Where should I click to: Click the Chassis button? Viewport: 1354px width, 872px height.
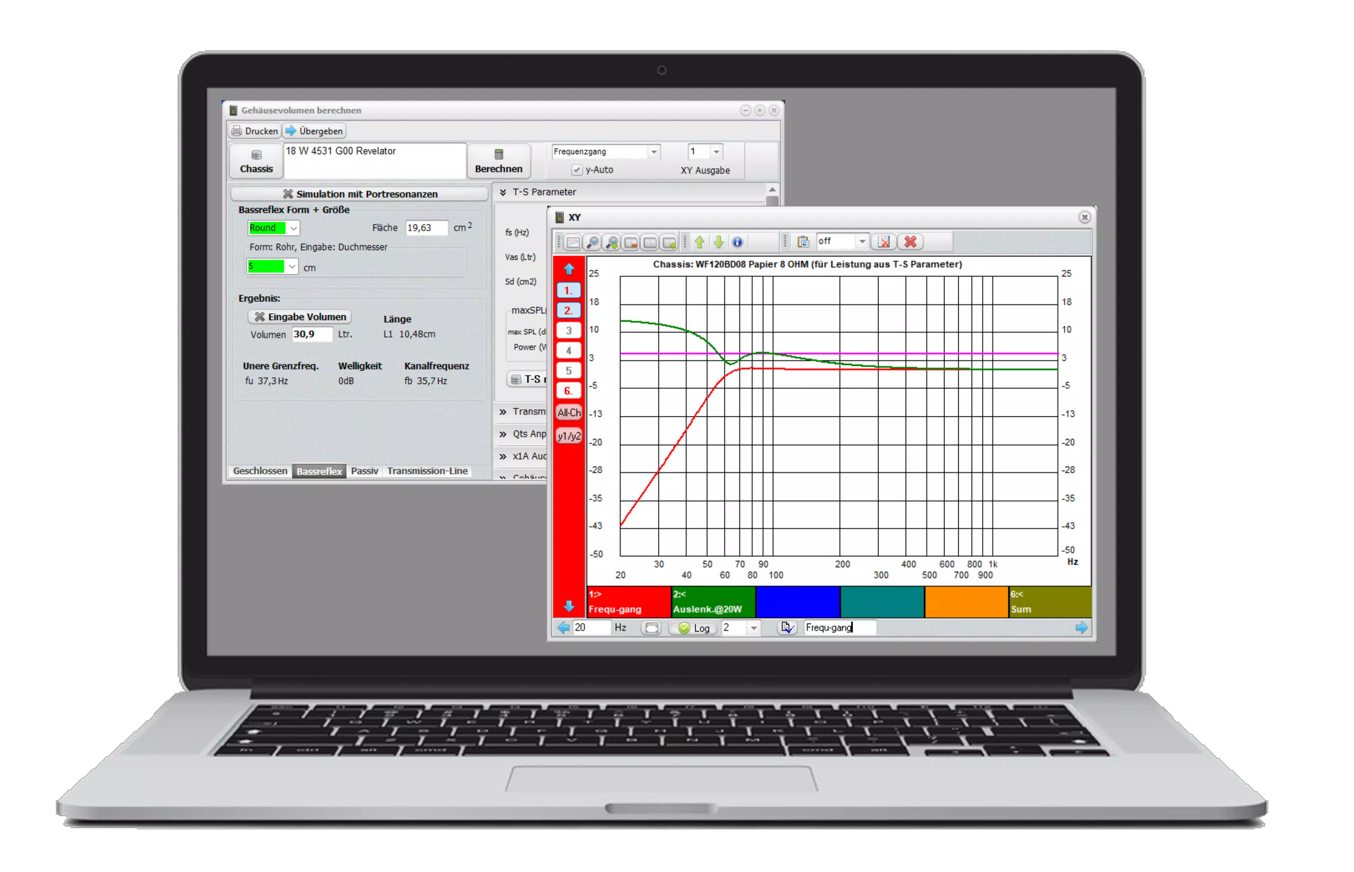[x=257, y=161]
